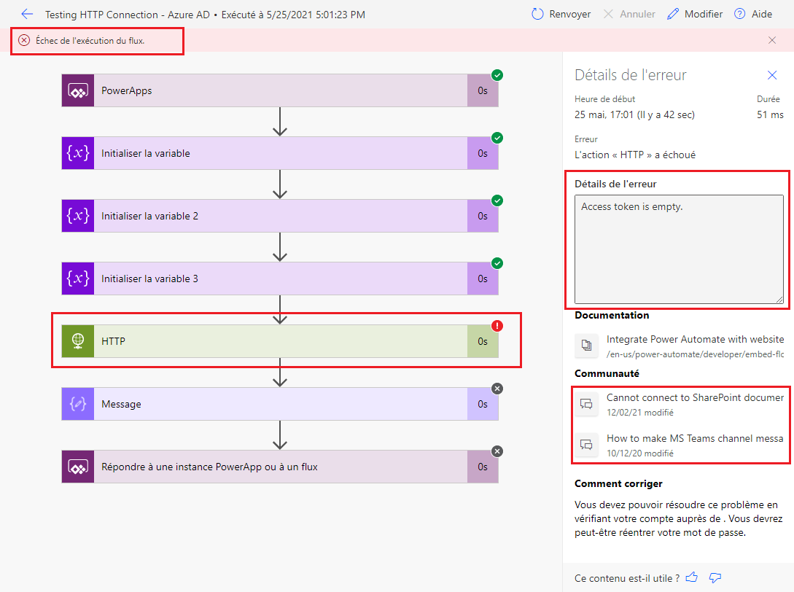Screen dimensions: 794x592
Task: Click the error icon in the failure banner
Action: pyautogui.click(x=24, y=41)
